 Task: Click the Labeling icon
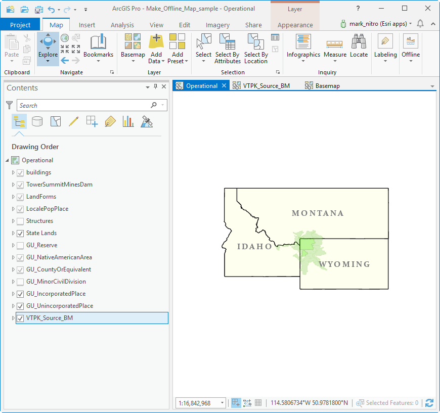pyautogui.click(x=385, y=41)
